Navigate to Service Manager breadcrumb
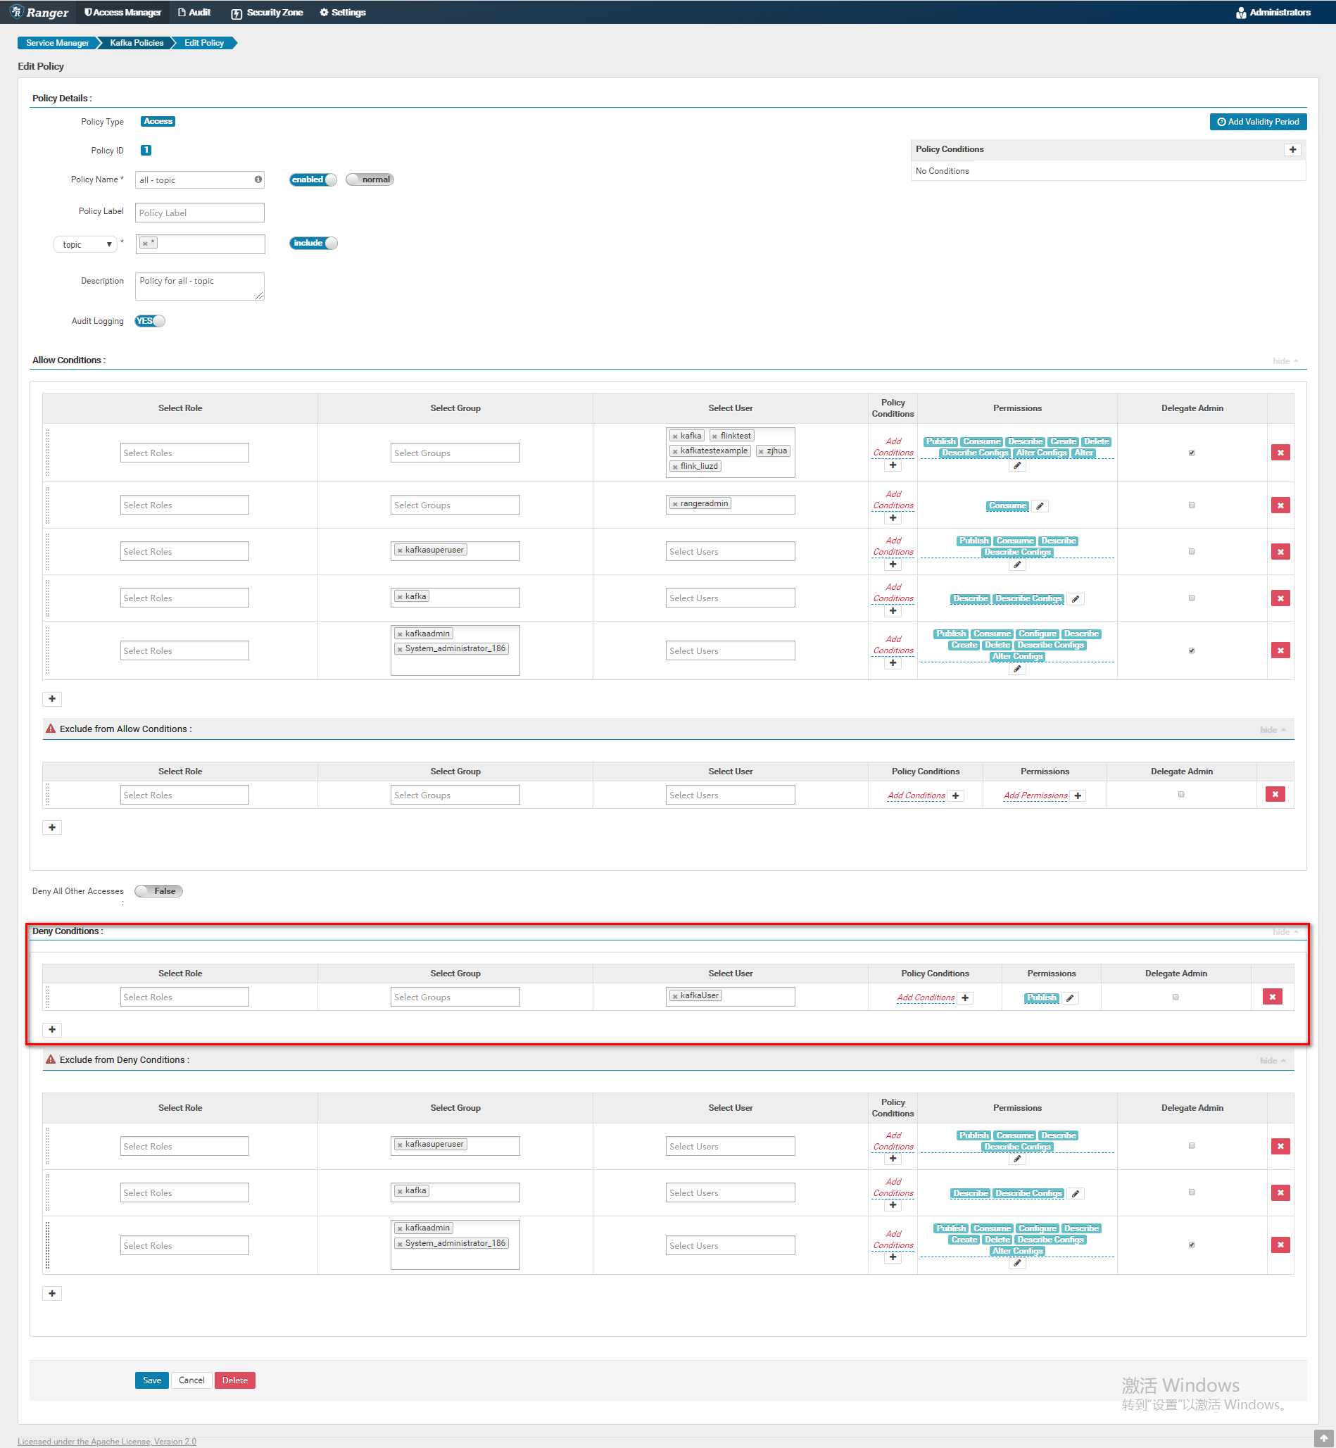 (57, 43)
